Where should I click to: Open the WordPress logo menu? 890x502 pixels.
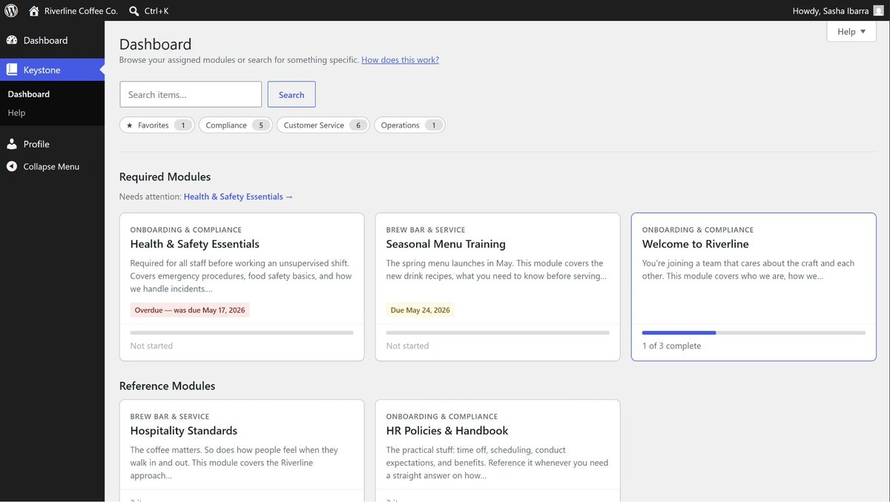[x=11, y=10]
